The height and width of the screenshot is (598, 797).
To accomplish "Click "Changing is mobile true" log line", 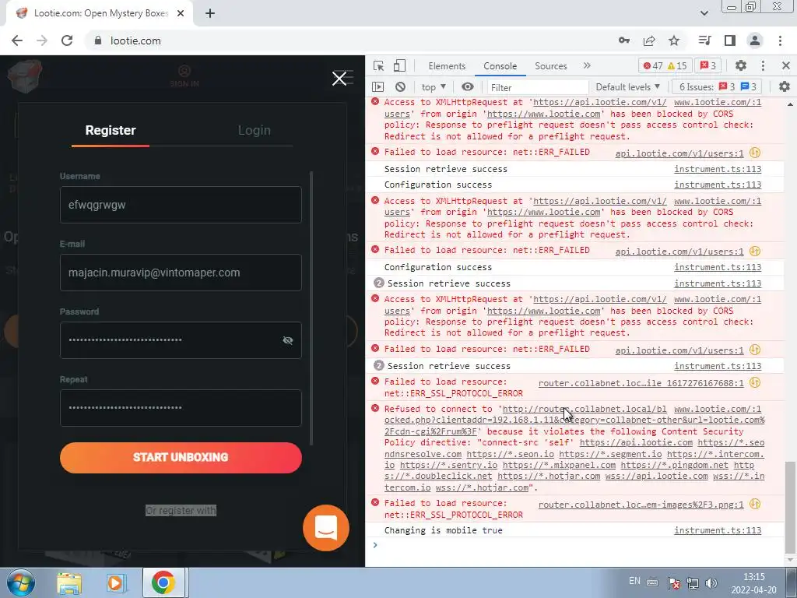I will [443, 530].
